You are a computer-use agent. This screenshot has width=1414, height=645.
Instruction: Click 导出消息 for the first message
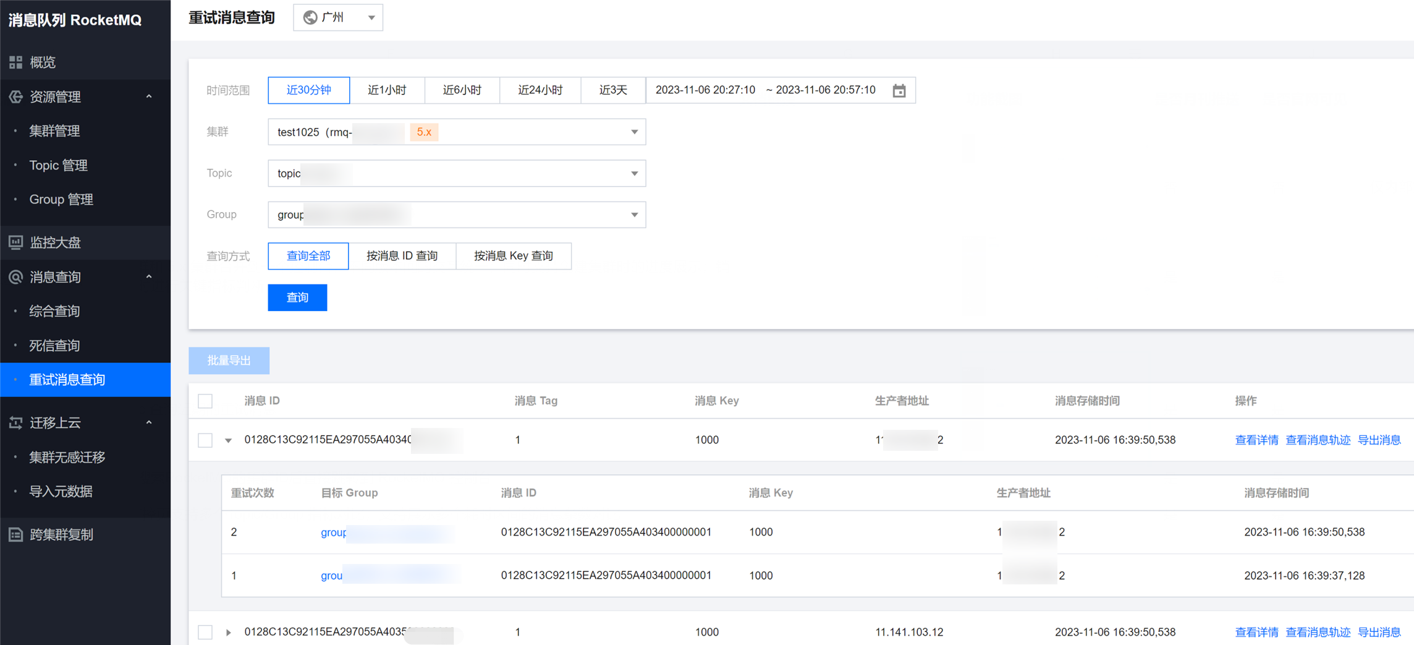1379,440
